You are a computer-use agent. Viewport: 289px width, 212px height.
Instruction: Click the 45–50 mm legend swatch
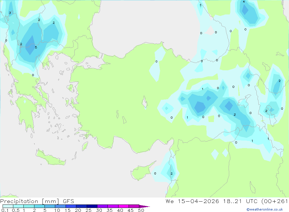pyautogui.click(x=134, y=206)
